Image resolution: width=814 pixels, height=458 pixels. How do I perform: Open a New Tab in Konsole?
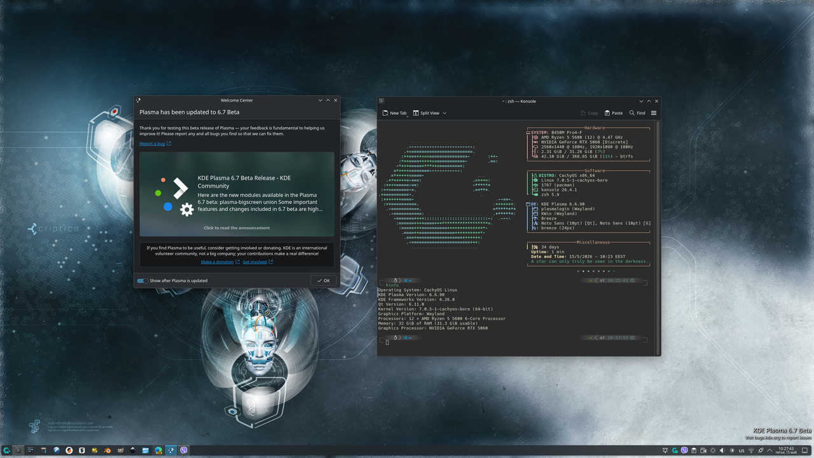[x=395, y=113]
